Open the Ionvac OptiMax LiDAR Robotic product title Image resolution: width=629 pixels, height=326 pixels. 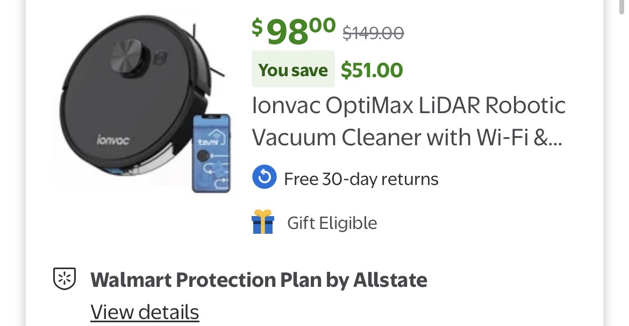click(409, 106)
